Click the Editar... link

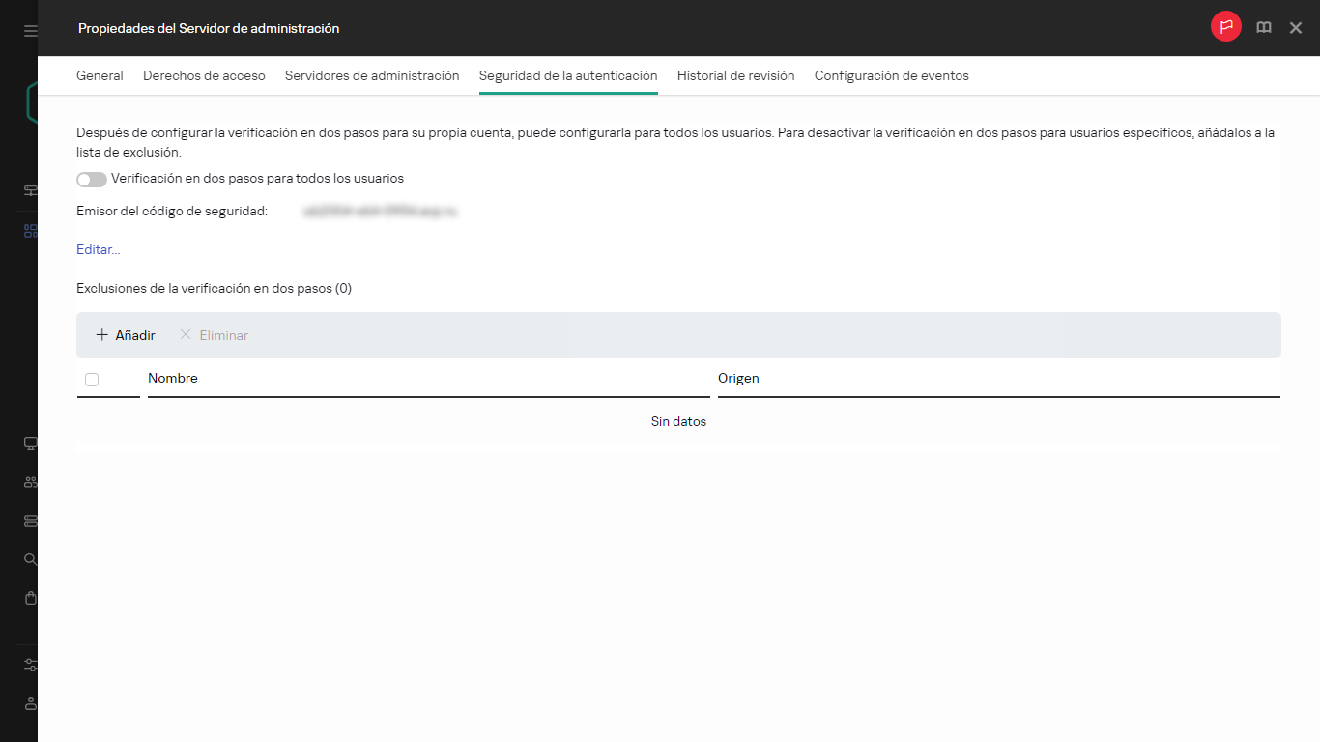click(x=98, y=249)
